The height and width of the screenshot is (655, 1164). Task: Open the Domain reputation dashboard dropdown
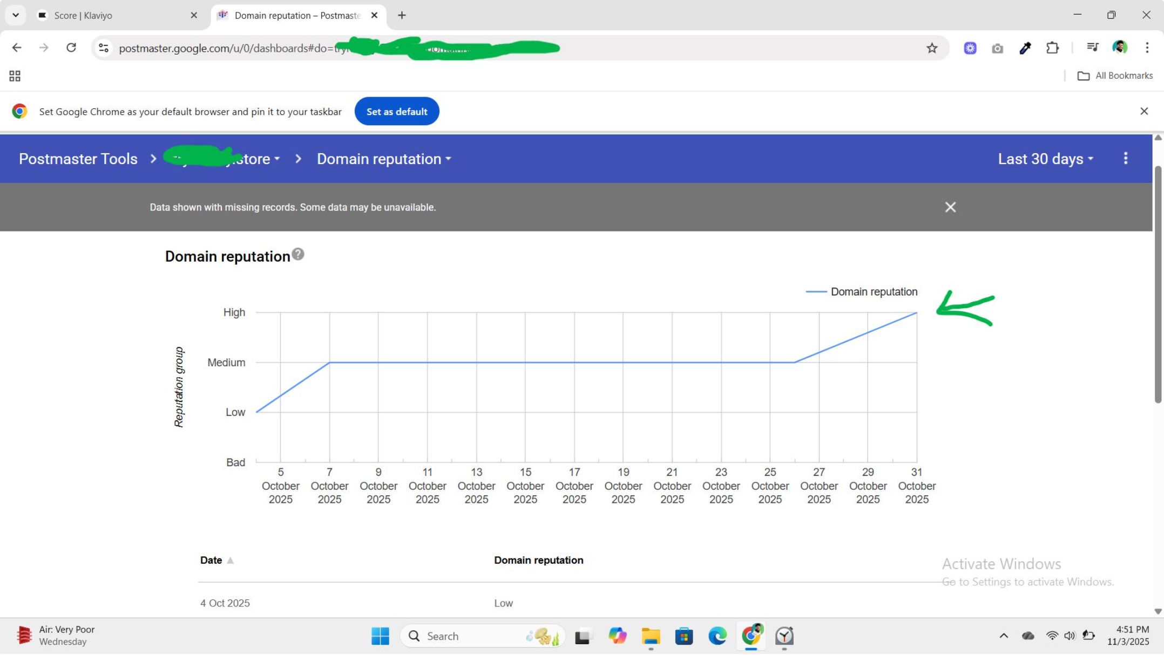click(x=383, y=159)
